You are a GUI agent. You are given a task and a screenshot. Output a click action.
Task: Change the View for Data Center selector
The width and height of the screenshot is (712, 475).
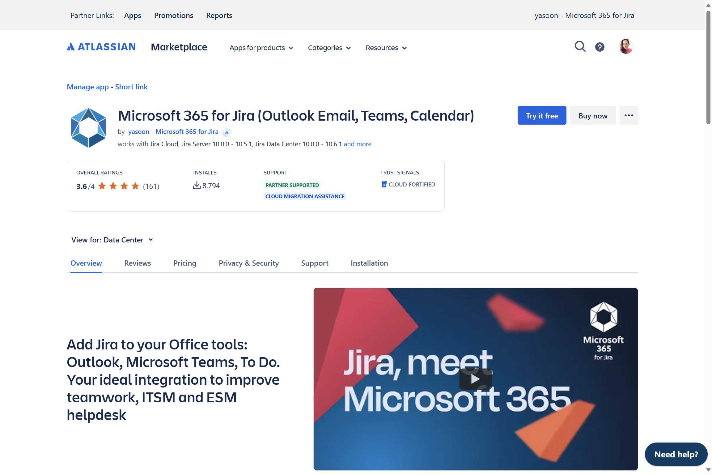pyautogui.click(x=112, y=240)
